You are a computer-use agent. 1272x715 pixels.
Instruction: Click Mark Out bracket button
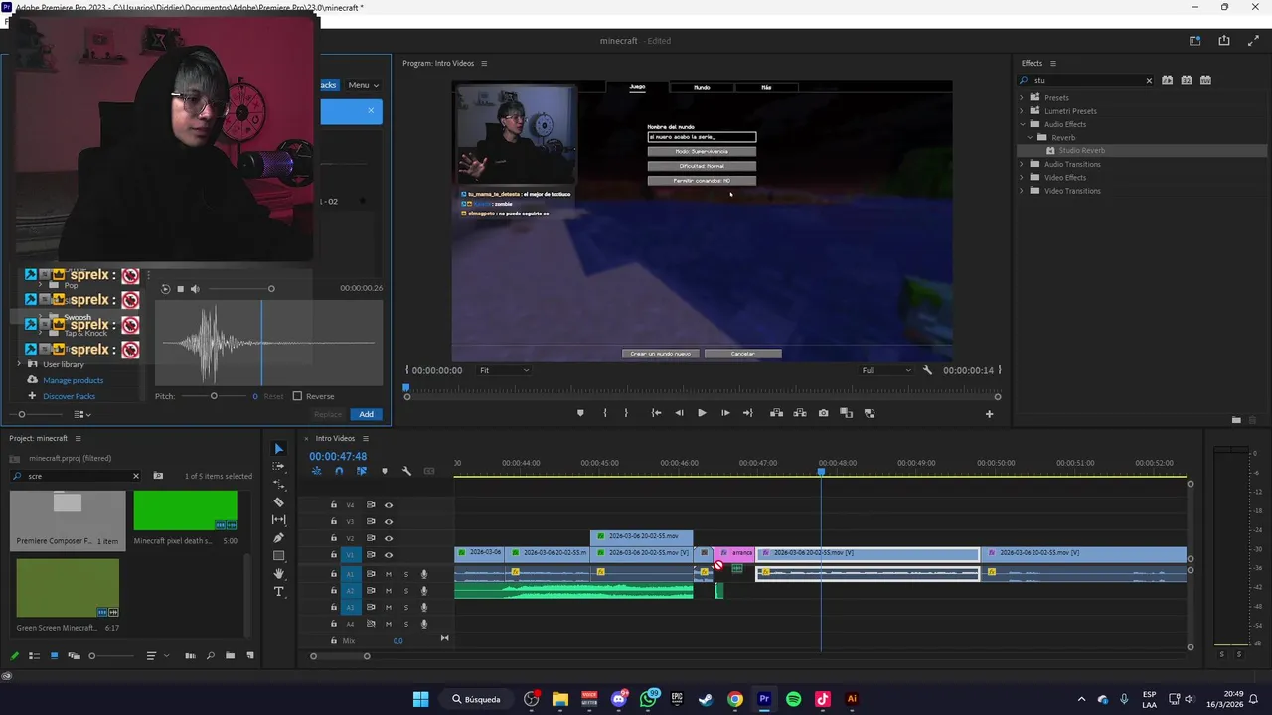click(626, 413)
